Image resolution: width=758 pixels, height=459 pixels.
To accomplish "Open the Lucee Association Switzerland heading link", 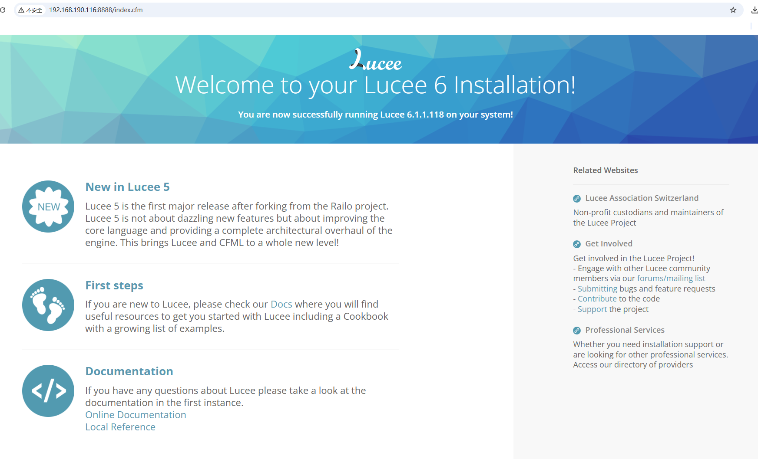I will point(642,198).
